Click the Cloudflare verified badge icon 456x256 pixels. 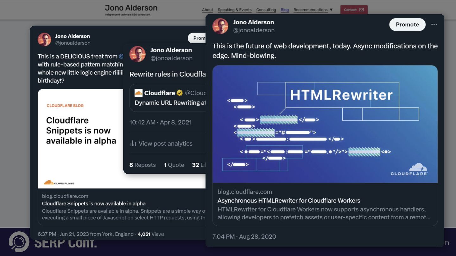coord(180,93)
